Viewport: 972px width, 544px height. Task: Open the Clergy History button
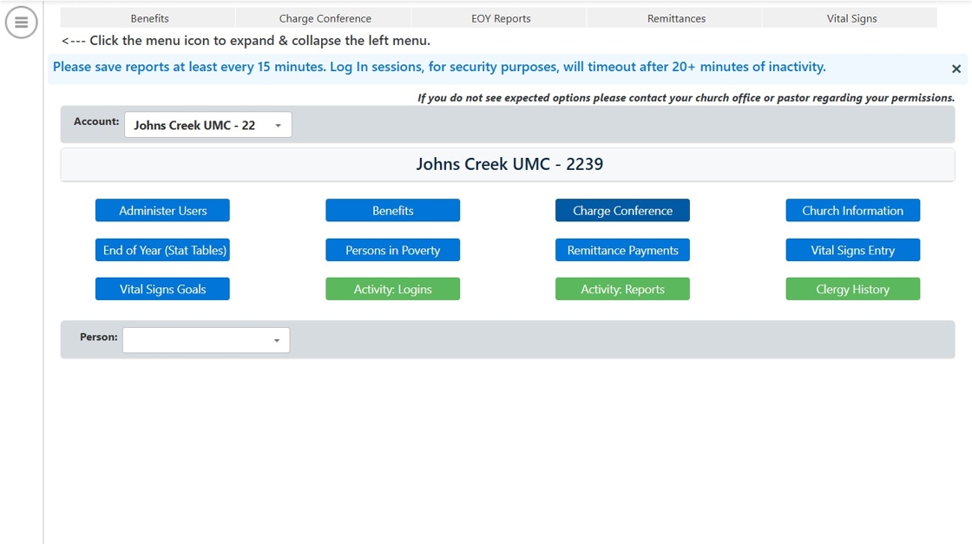[x=852, y=289]
